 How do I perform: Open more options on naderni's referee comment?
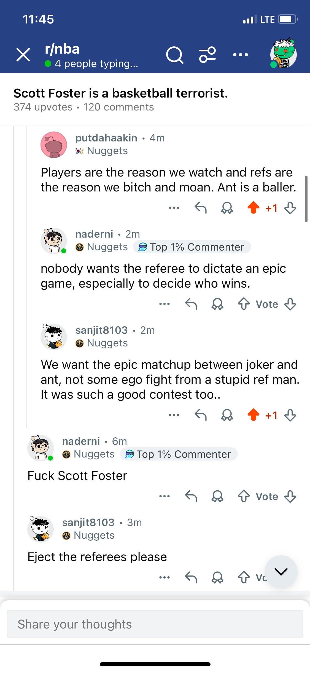pyautogui.click(x=165, y=304)
